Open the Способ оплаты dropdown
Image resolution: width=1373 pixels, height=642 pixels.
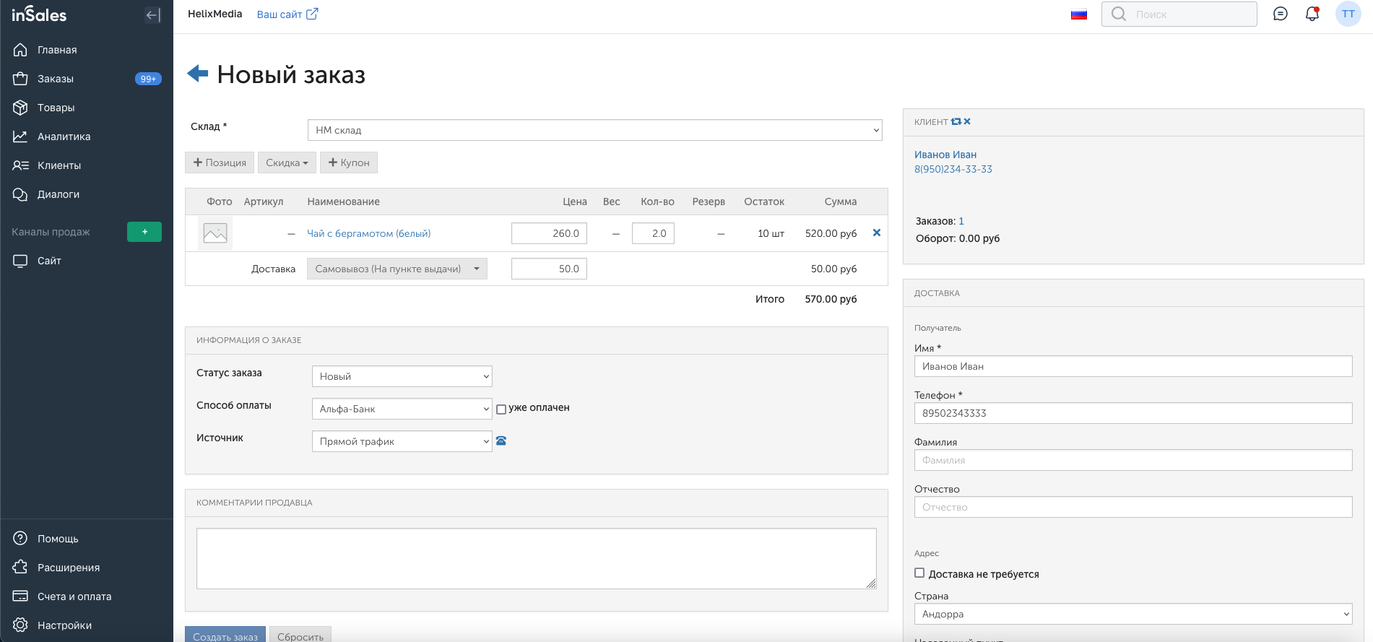pyautogui.click(x=402, y=409)
